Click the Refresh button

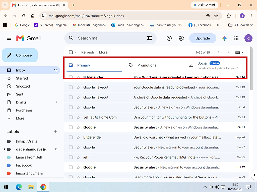click(88, 52)
